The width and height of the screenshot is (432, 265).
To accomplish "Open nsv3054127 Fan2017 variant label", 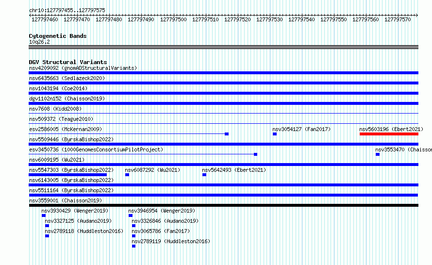I will coord(301,129).
